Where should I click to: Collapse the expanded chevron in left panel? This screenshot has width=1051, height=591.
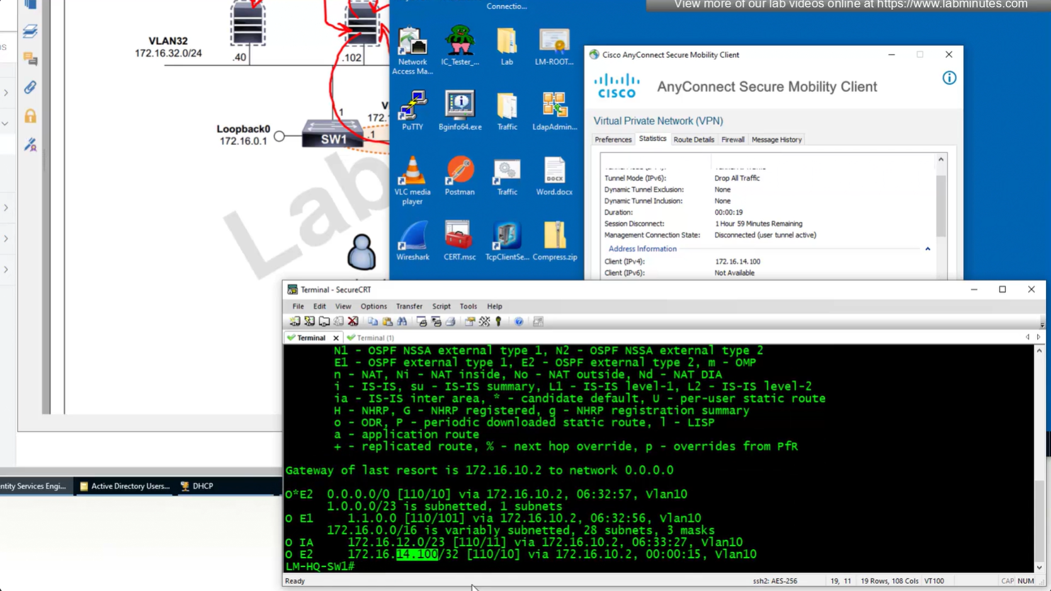tap(6, 123)
